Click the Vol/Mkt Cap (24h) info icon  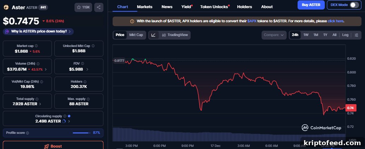point(41,82)
